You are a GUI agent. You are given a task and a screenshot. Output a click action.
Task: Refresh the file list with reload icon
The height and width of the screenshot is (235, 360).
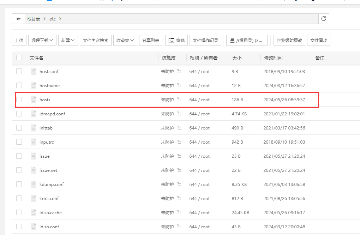tap(324, 19)
